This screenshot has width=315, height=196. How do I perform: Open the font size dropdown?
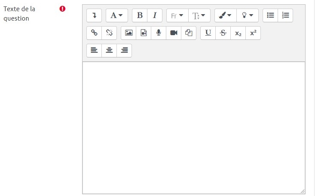tap(199, 15)
